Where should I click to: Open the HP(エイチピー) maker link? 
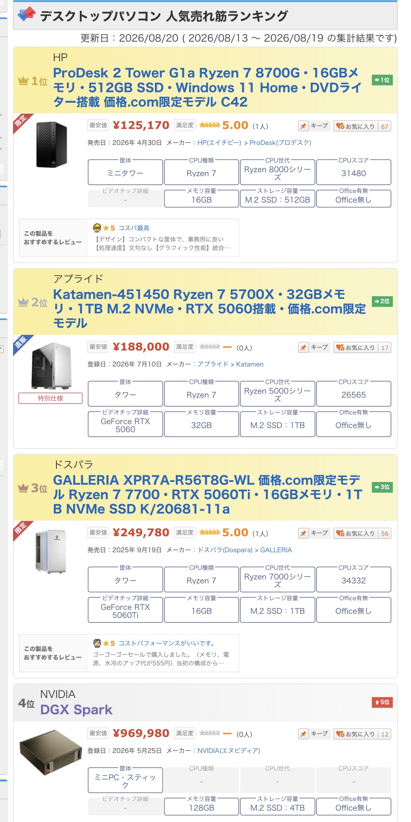click(219, 142)
